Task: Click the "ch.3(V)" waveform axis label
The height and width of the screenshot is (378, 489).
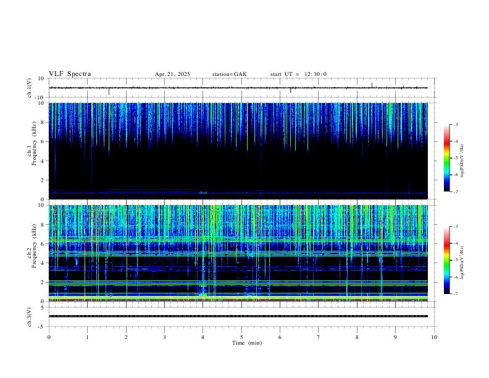Action: tap(30, 317)
